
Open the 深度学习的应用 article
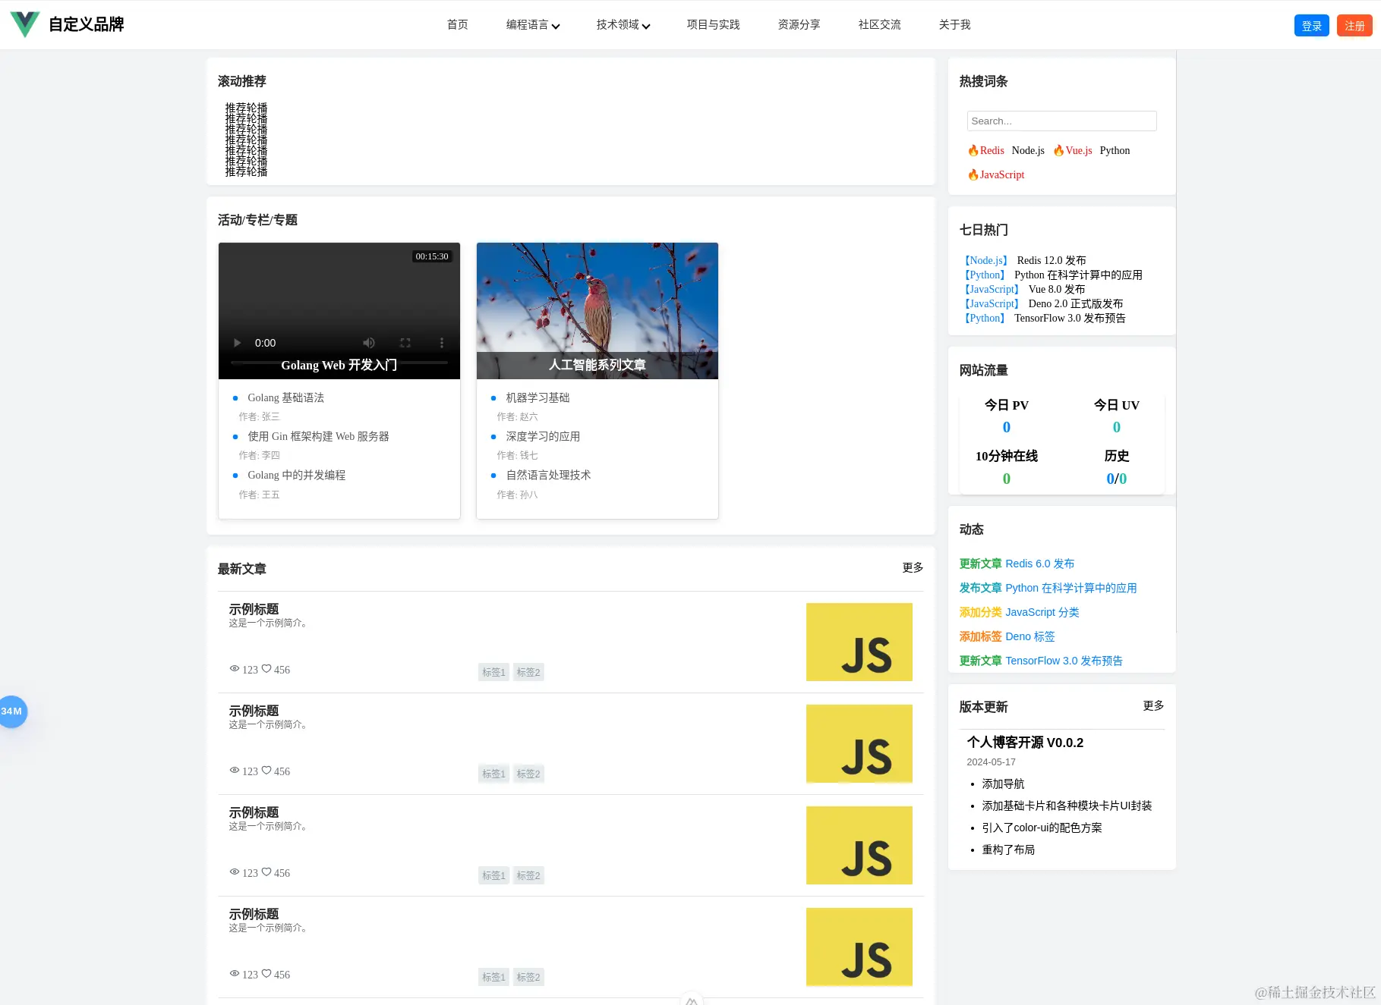pyautogui.click(x=543, y=436)
